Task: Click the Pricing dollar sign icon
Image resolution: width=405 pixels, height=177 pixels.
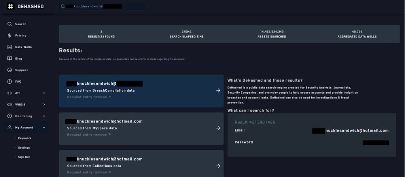Action: 9,36
